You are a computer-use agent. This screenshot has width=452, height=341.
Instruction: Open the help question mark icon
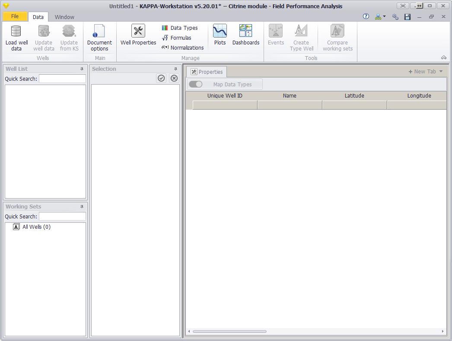coord(366,17)
